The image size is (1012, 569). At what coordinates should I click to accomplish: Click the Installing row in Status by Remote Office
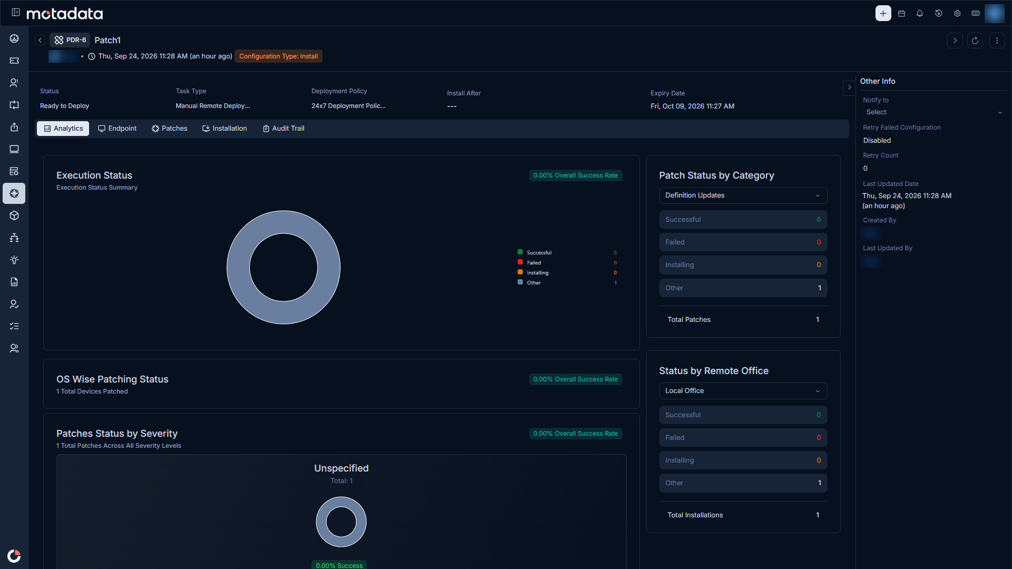(x=743, y=460)
